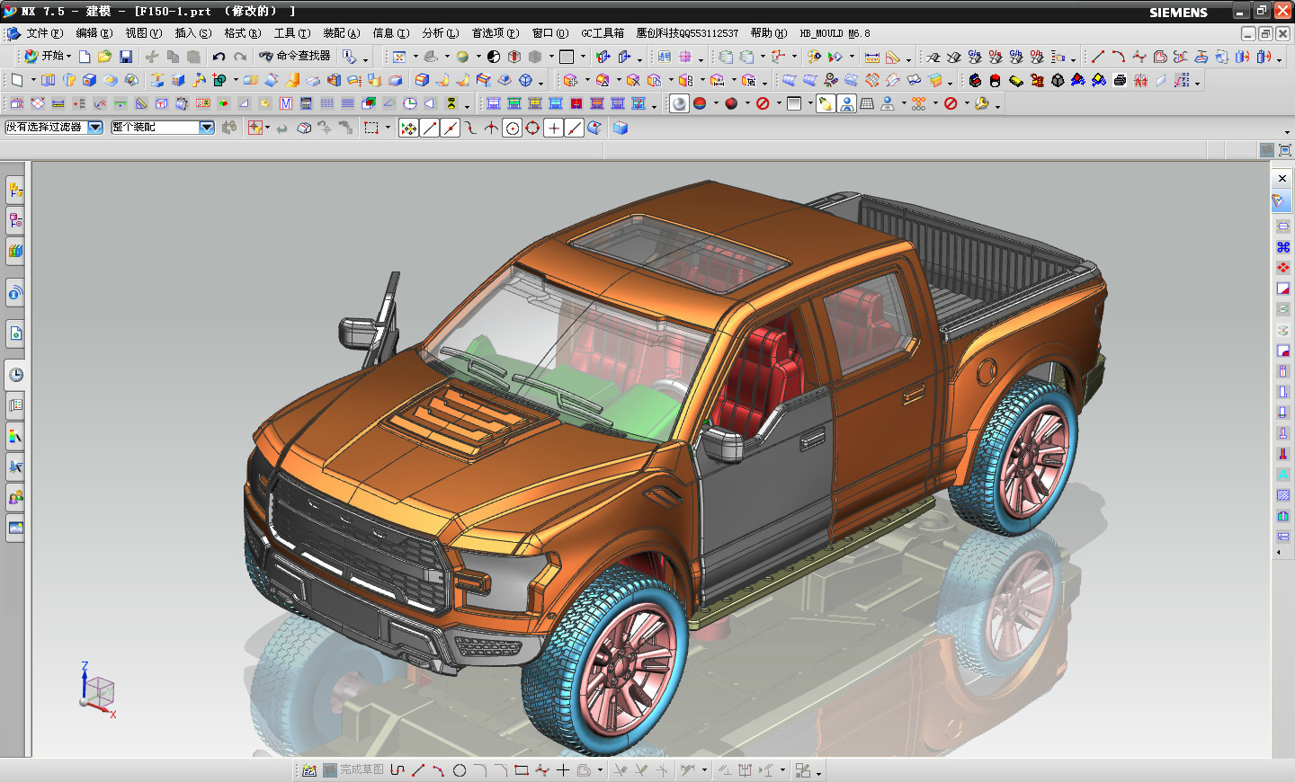Open the 整个装配 selection scope dropdown
Screen dimensions: 1295x782
pyautogui.click(x=206, y=128)
